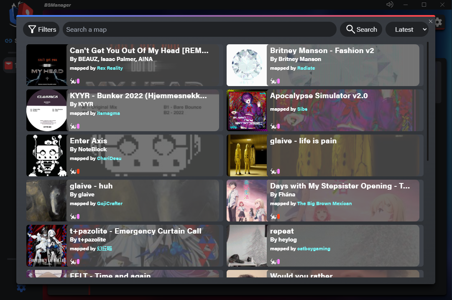Click the difficulty icon on repeat card
This screenshot has width=452, height=300.
point(278,262)
